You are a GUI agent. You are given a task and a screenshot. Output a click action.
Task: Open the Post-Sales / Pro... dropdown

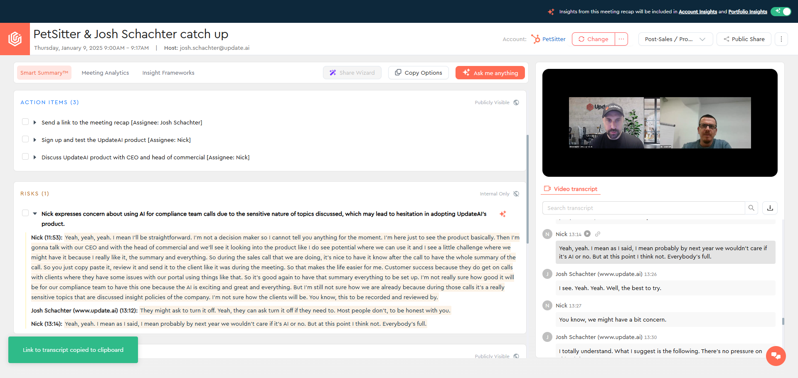click(675, 39)
